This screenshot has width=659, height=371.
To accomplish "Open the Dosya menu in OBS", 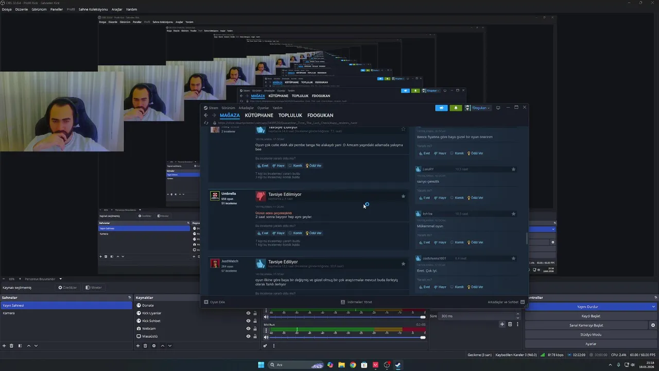I will 7,9.
